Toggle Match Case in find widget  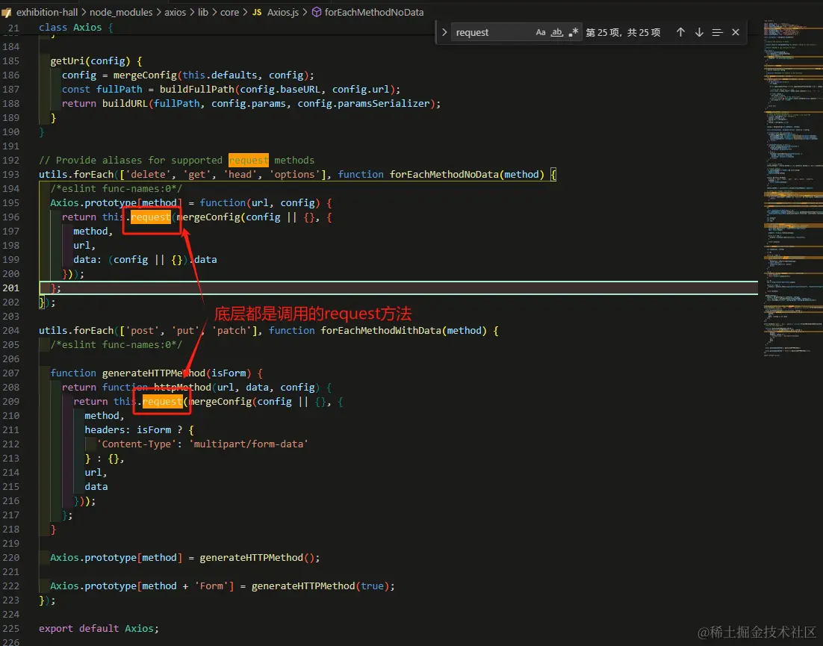coord(540,33)
